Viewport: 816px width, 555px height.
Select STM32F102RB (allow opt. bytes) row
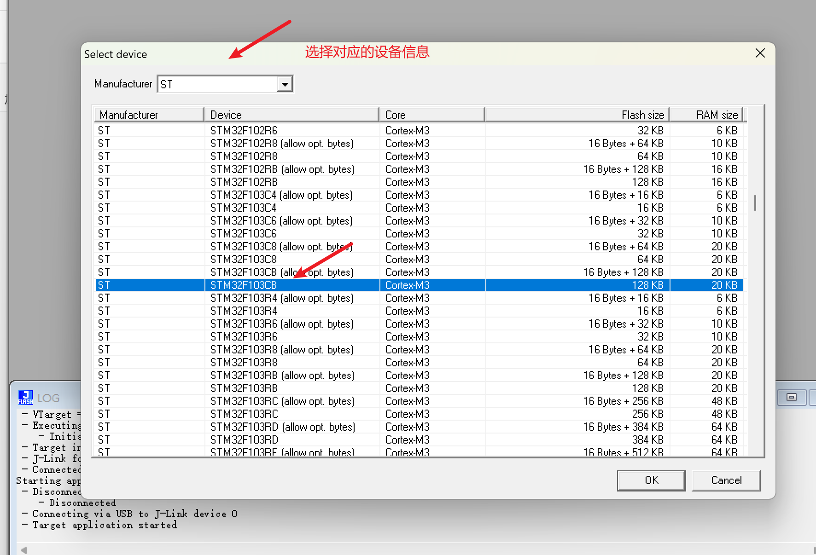(x=419, y=169)
